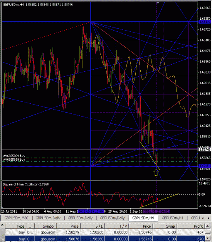Sort trades by the S / L column header
The height and width of the screenshot is (242, 212).
point(93,226)
